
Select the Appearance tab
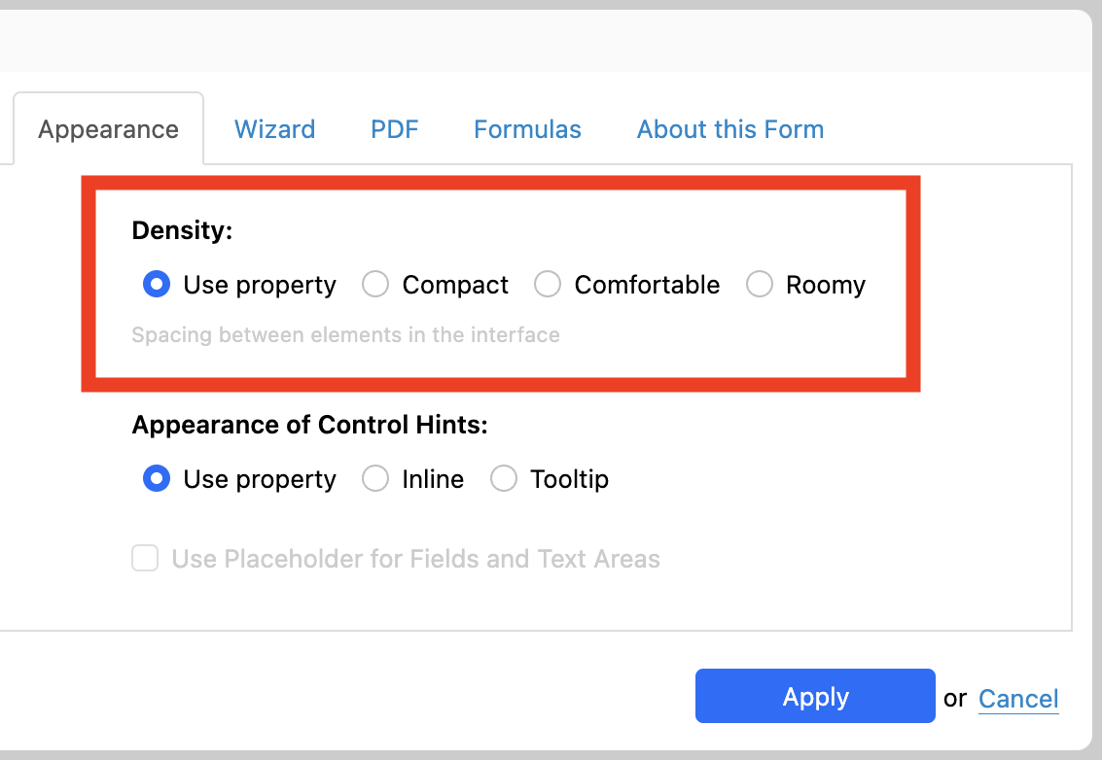(x=108, y=129)
